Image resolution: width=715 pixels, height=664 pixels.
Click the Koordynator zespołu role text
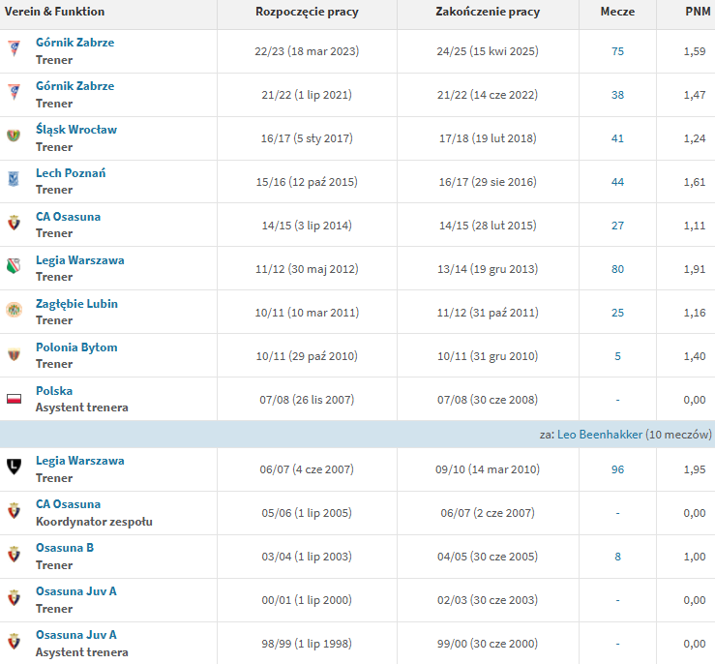click(94, 522)
